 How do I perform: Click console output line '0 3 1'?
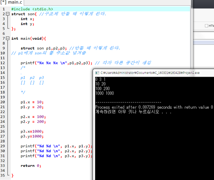point(100,79)
